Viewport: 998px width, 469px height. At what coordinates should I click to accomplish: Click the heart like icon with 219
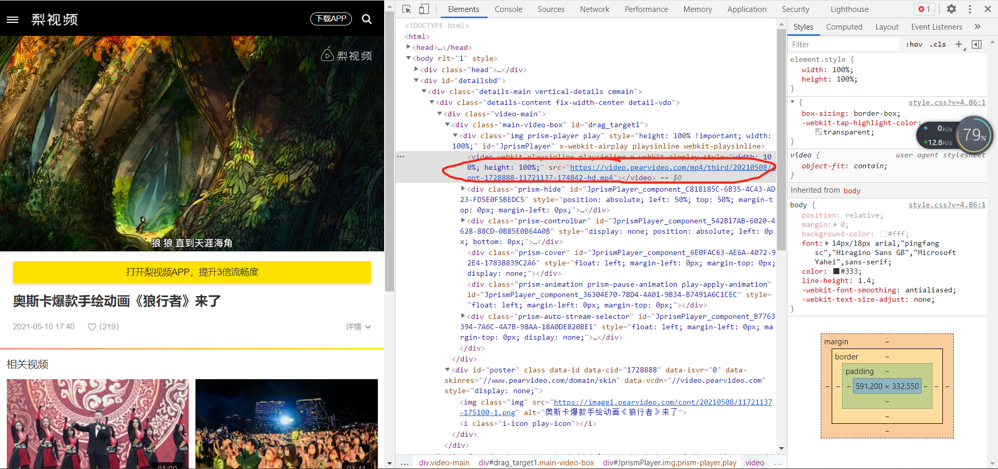click(92, 327)
